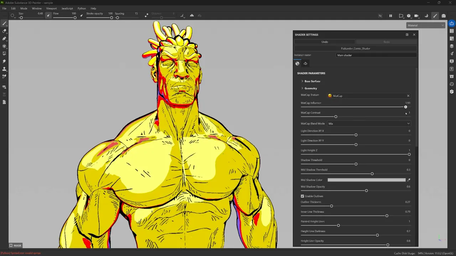Pause the shader engine computations

pyautogui.click(x=390, y=16)
